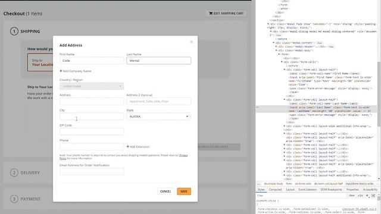Select the div.form-cells breadcrumb
This screenshot has width=381, height=214.
click(303, 184)
